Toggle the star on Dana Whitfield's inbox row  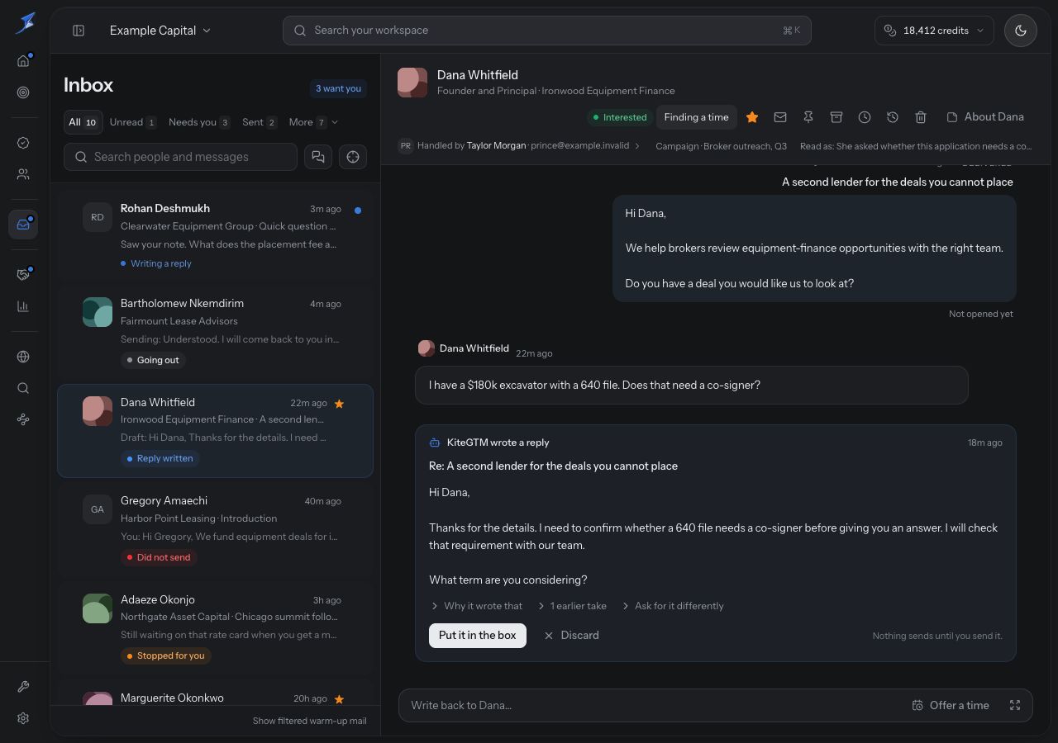(339, 404)
